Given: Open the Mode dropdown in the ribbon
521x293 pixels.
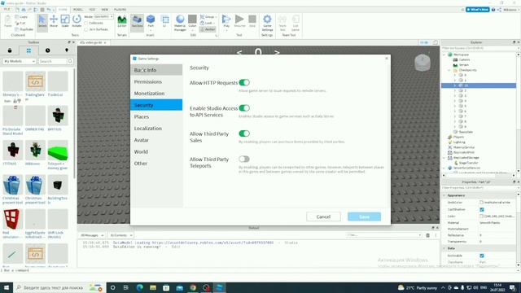Looking at the screenshot, I should click(x=103, y=16).
